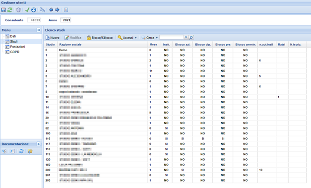Click the tree structure icon under Documentazione
The image size is (311, 188).
(4, 151)
